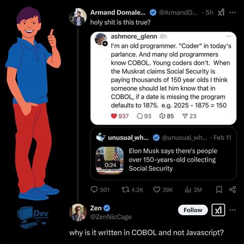Click the plus badge on ashmore_glenn's avatar
Image resolution: width=244 pixels, height=244 pixels.
tap(105, 44)
